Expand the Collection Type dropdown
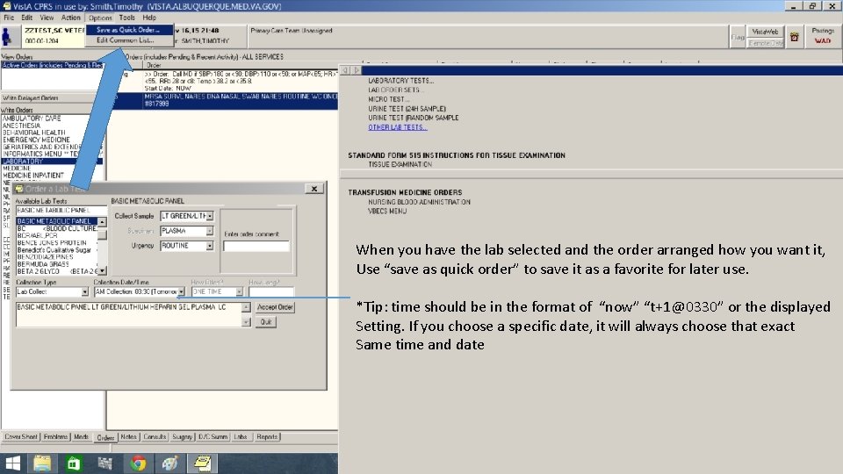 (84, 291)
